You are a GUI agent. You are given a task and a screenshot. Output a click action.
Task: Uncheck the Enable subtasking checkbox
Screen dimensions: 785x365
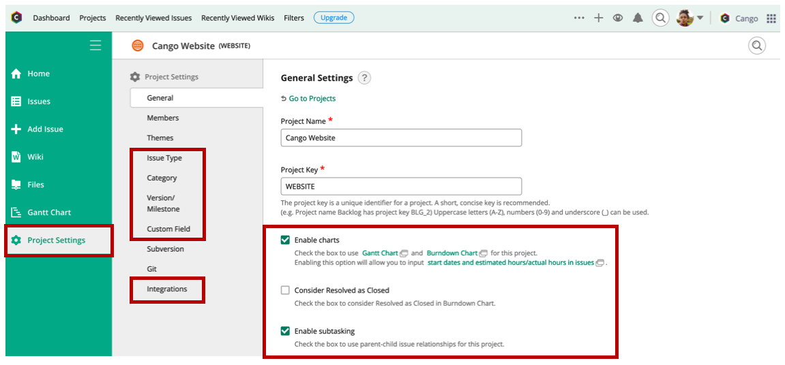coord(285,331)
